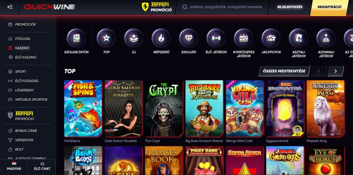This screenshot has height=175, width=353.
Task: Focus the games search field
Action: (222, 7)
